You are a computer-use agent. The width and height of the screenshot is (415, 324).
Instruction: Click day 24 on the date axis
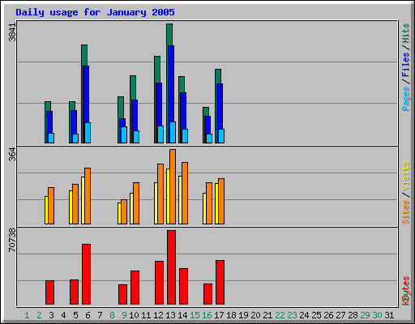point(304,315)
